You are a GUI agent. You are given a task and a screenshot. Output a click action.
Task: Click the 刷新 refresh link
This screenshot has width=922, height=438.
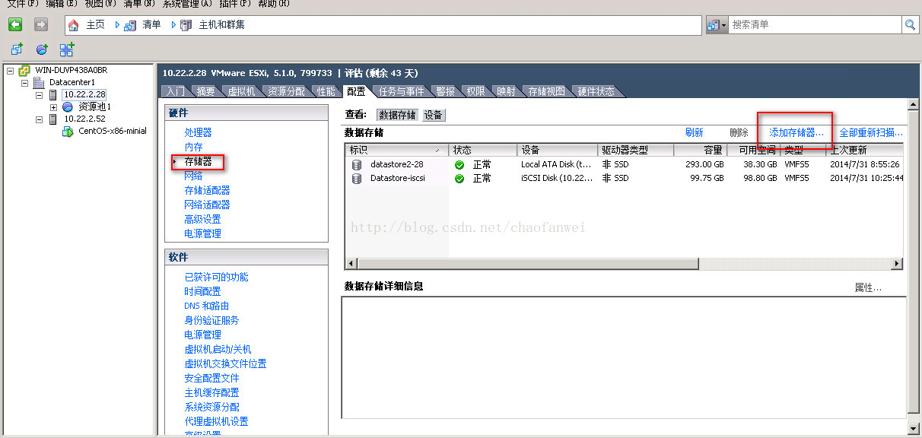pyautogui.click(x=694, y=132)
